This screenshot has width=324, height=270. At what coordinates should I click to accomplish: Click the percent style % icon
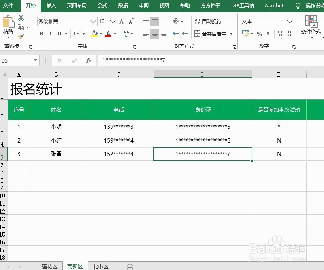259,34
